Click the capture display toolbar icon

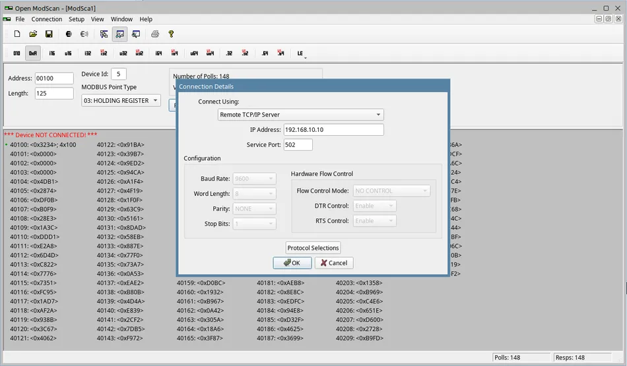136,34
